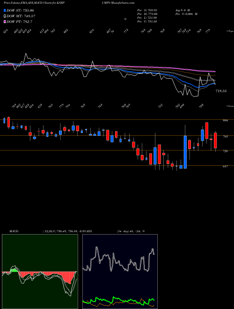Click the 'Pre H: 775.00' value
Viewport: 234px width, 309px height.
pyautogui.click(x=147, y=14)
